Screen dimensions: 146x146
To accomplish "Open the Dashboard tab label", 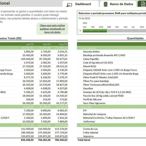I will click(83, 4).
